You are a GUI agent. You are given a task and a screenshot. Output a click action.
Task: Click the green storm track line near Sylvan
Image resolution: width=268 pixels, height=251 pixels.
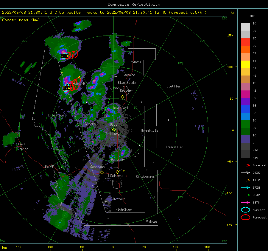[x=108, y=101]
